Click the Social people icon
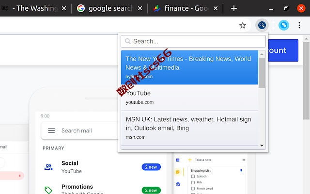The image size is (310, 194). pos(48,167)
